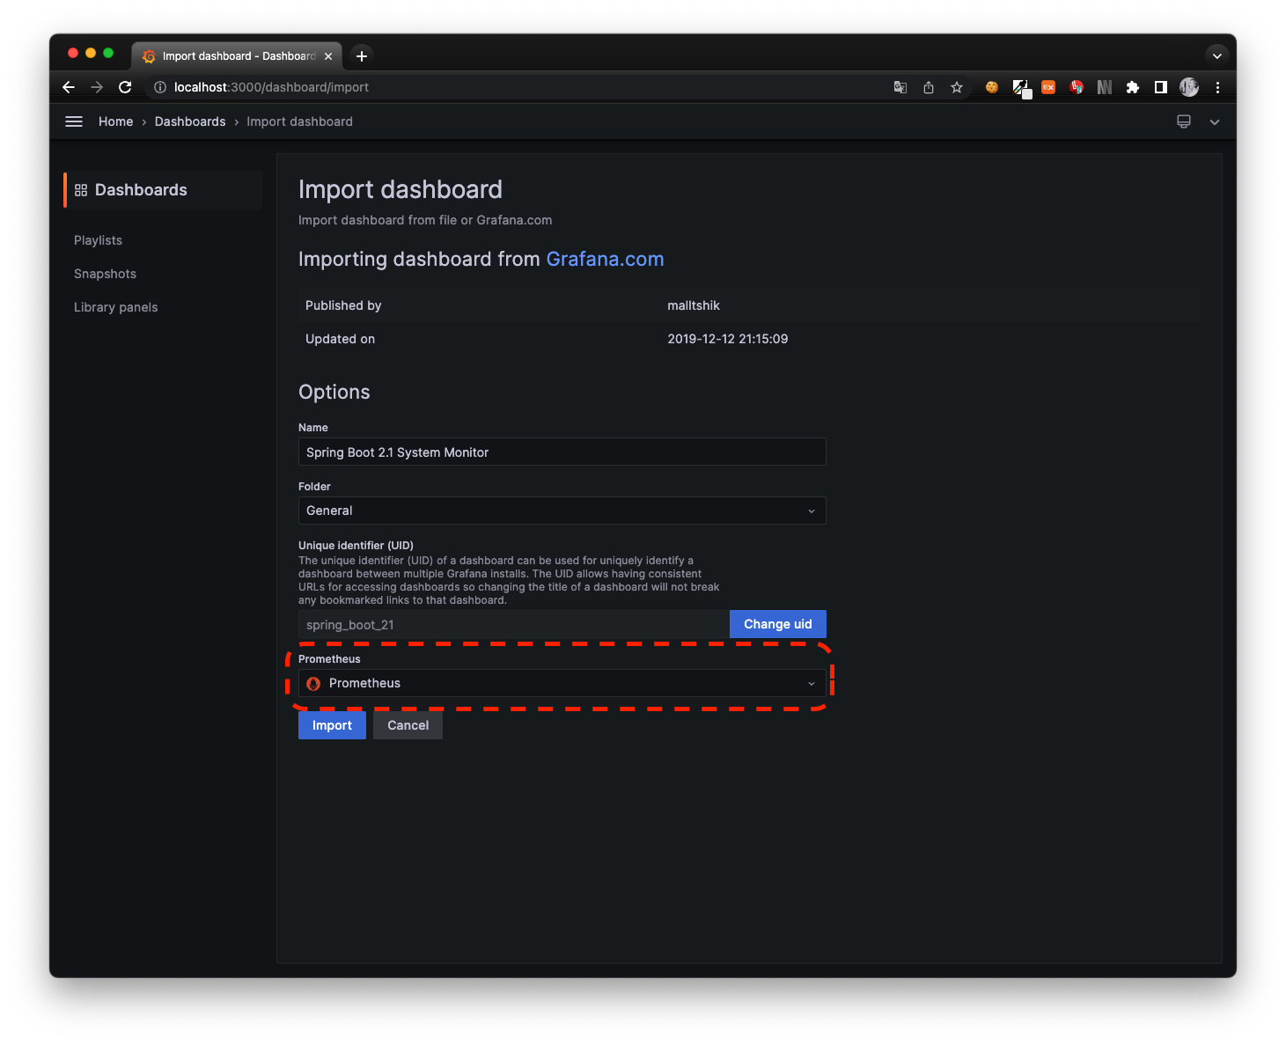Click the blue Import button
Viewport: 1286px width, 1043px height.
pos(332,725)
